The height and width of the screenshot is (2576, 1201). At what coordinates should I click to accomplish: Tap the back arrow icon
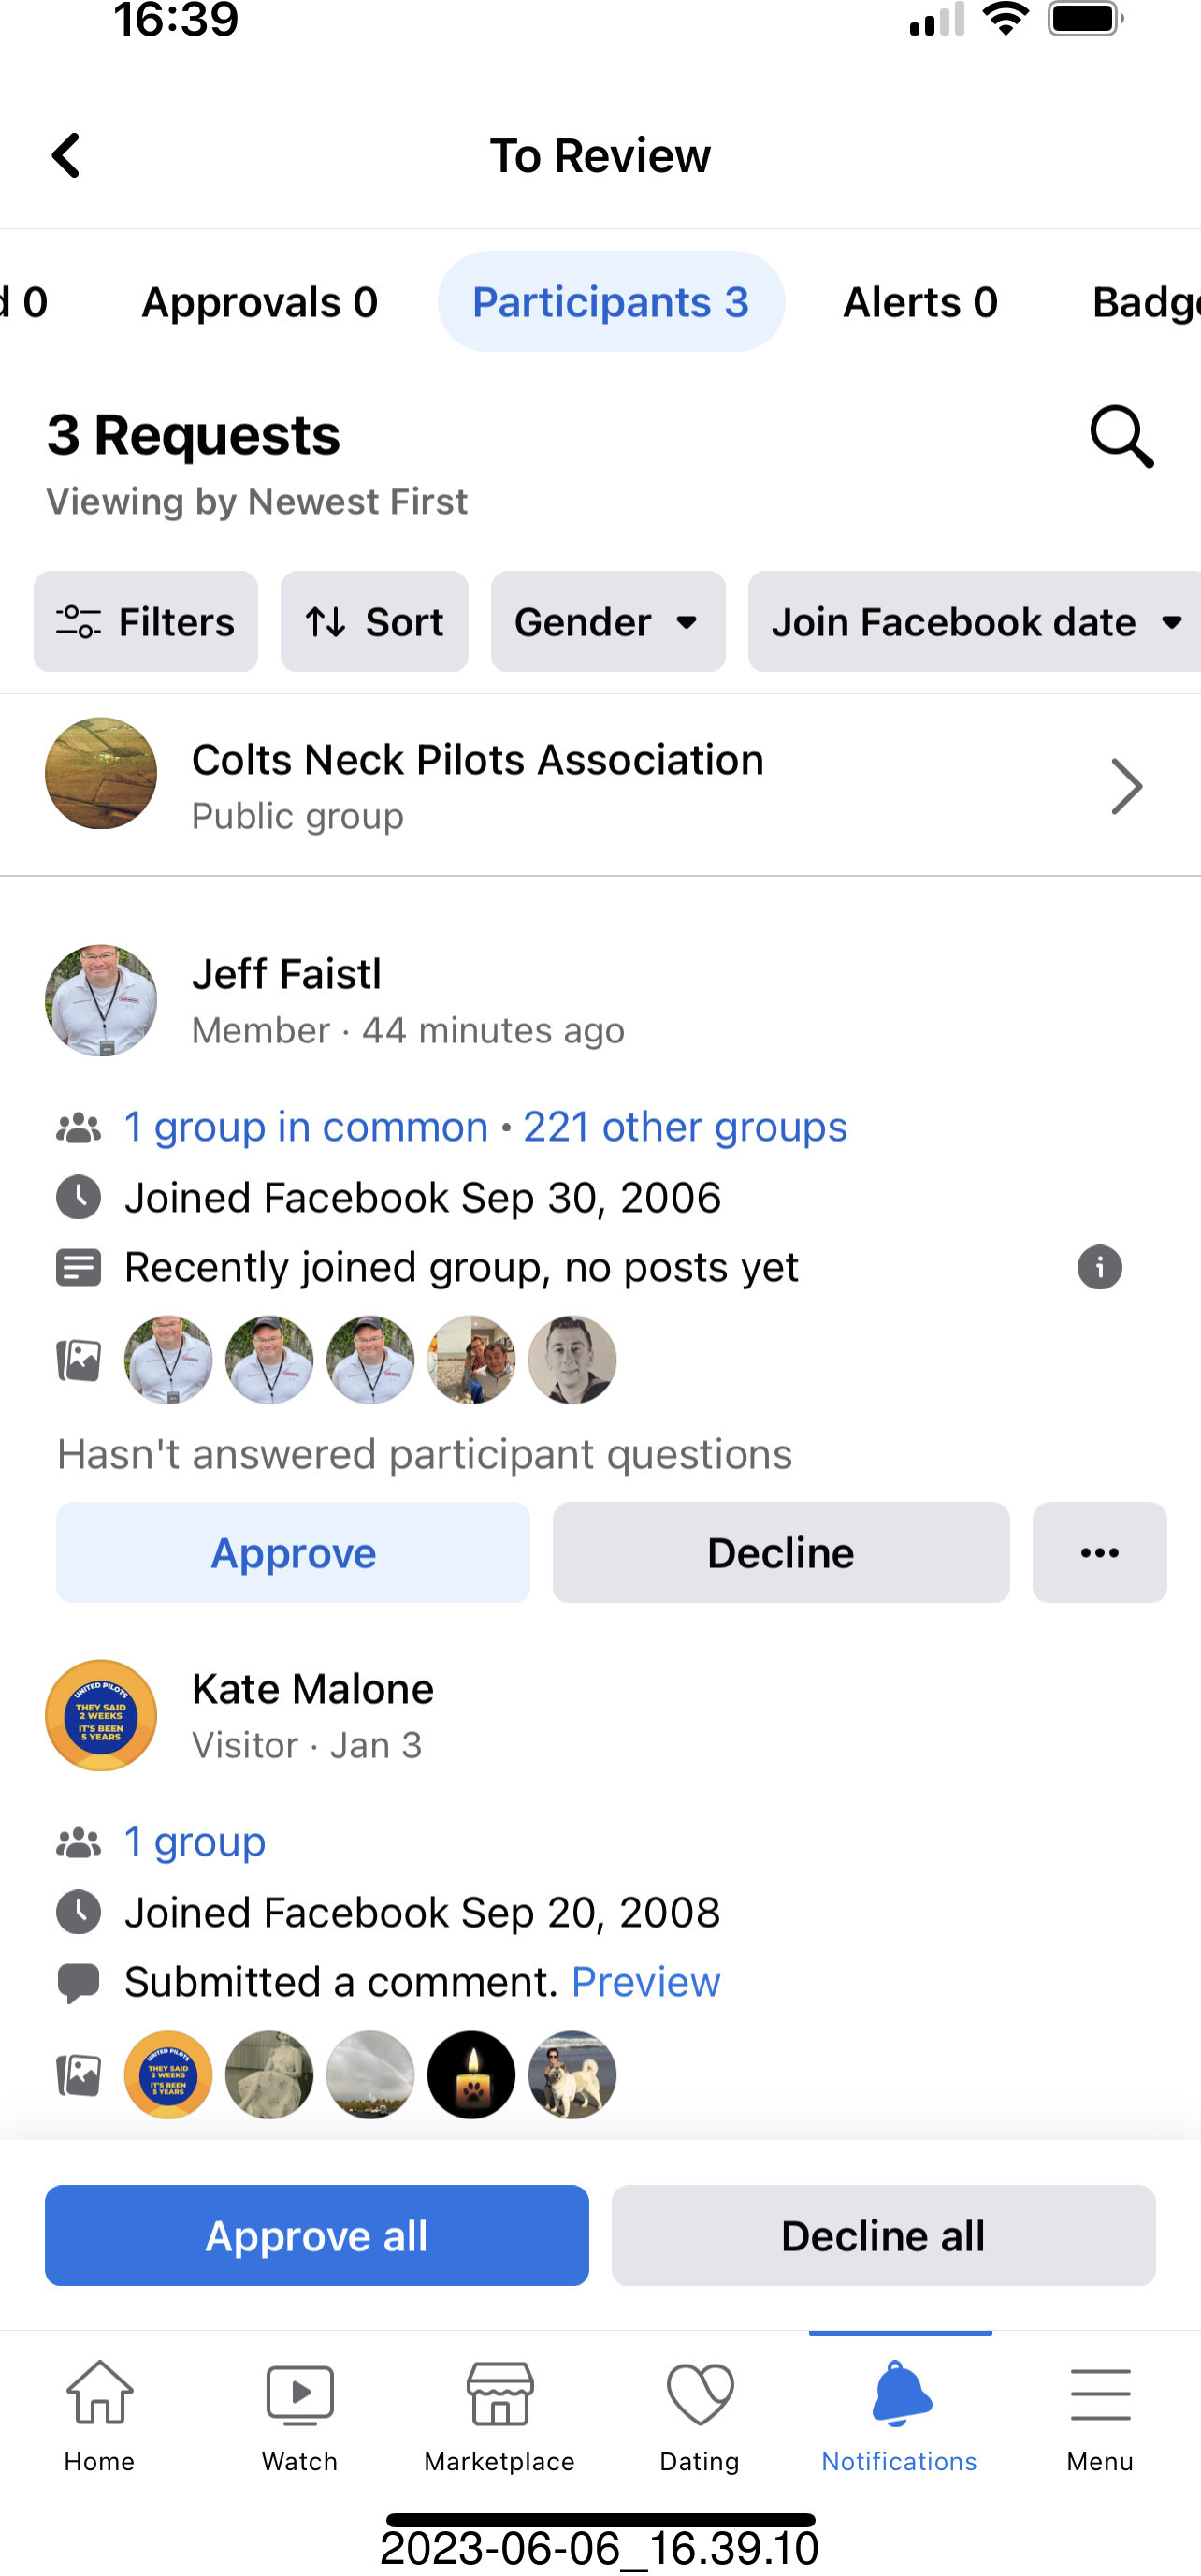pyautogui.click(x=66, y=156)
